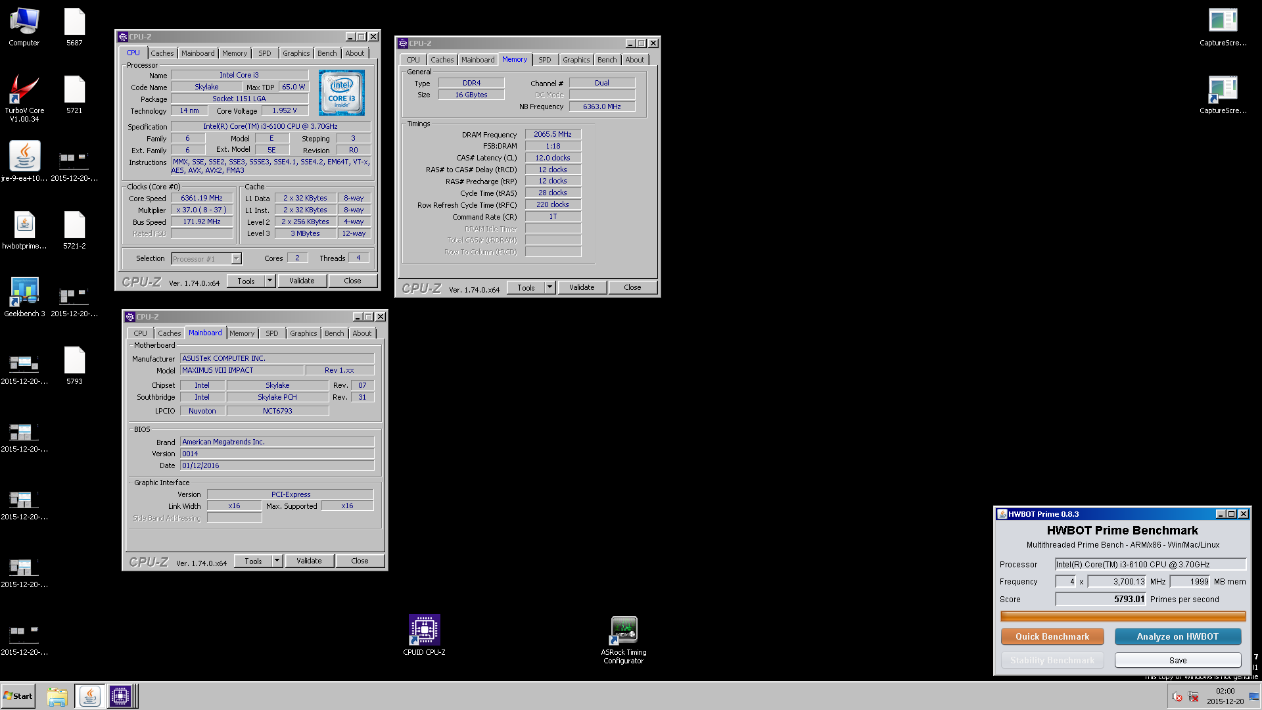Click CPU-Z Mainboard window title icon

[130, 317]
